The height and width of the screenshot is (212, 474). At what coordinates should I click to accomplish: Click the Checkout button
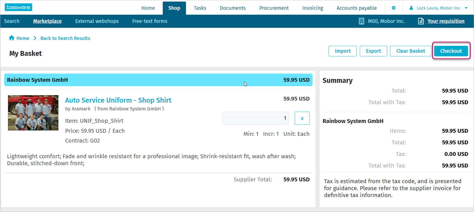point(451,51)
